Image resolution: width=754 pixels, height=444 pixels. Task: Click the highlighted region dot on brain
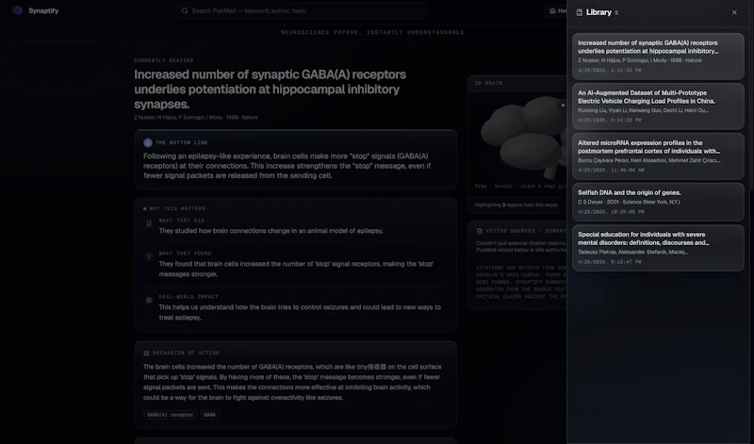click(563, 106)
